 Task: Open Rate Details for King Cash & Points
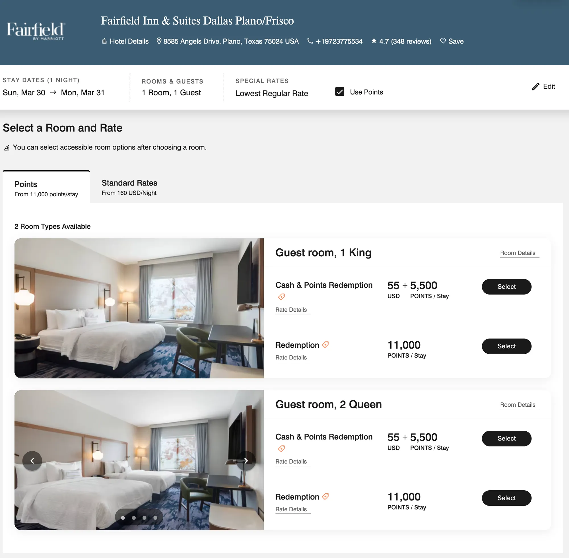(291, 310)
